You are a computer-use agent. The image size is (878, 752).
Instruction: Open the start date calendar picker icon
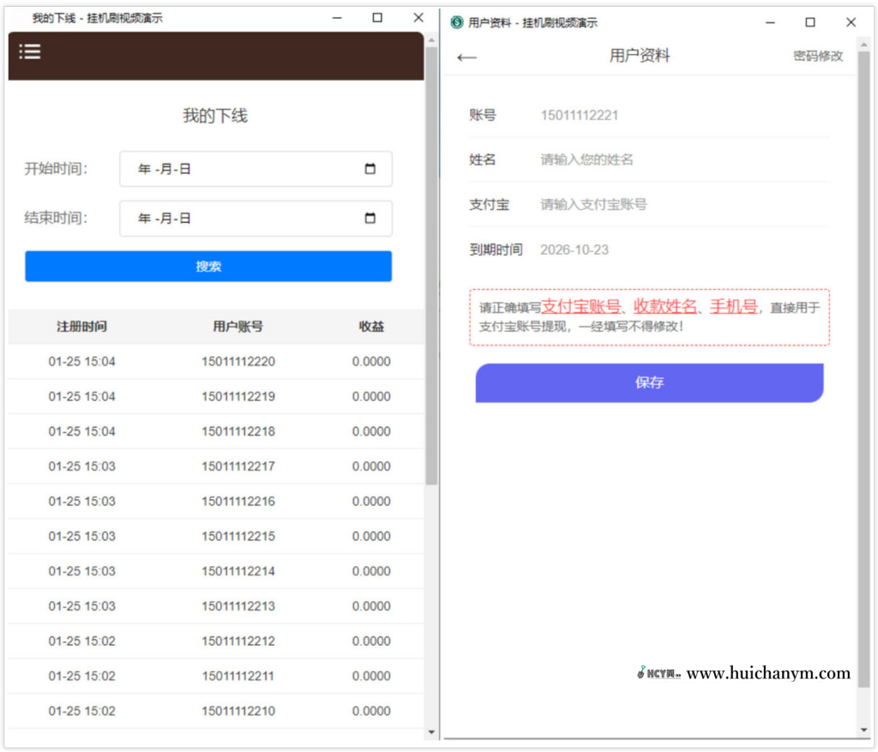pyautogui.click(x=370, y=169)
